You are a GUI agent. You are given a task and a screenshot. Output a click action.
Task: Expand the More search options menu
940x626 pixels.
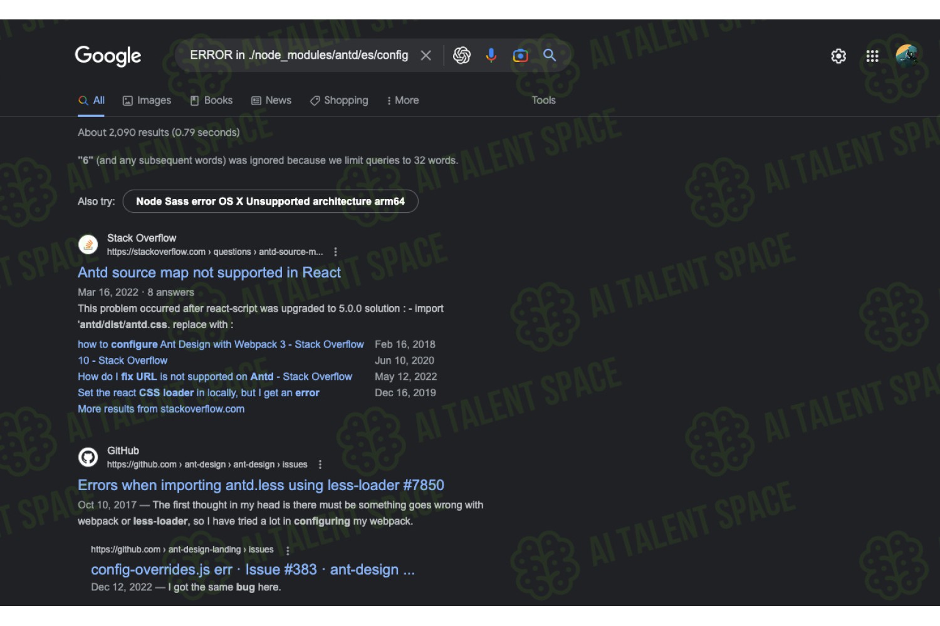click(403, 100)
